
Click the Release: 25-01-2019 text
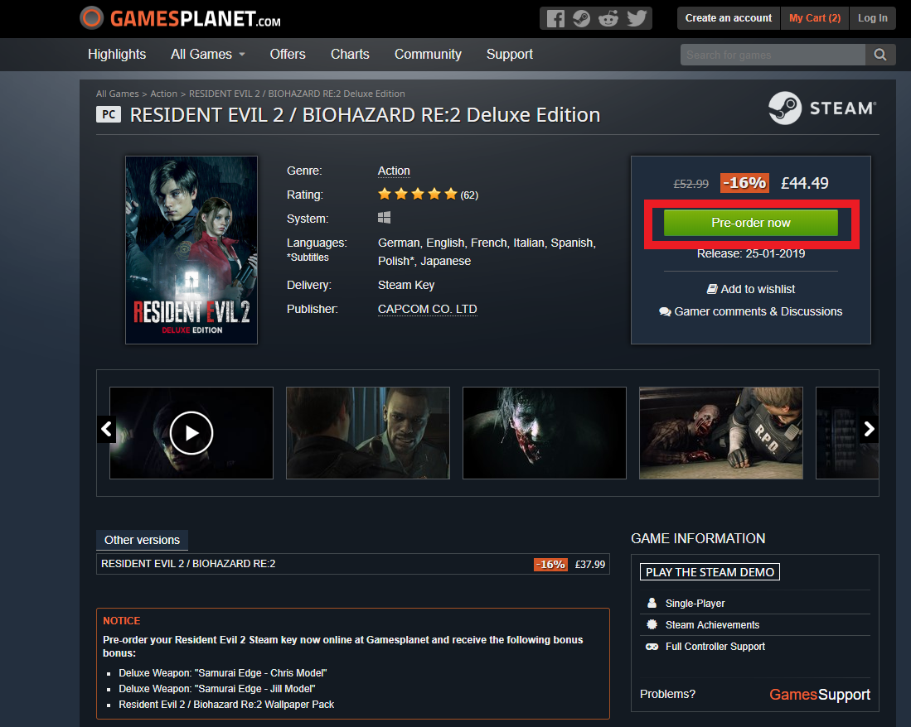click(x=751, y=253)
